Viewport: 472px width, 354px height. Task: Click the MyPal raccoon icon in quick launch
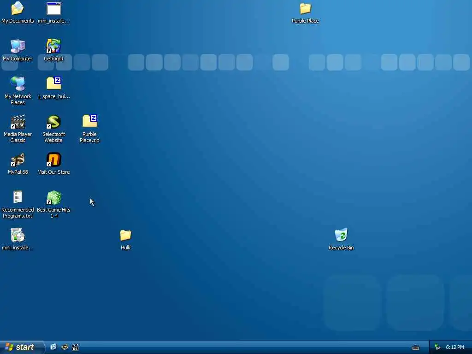tap(65, 347)
